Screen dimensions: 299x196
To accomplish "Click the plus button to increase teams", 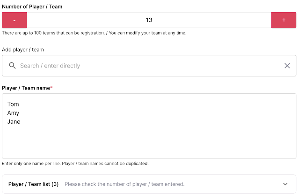I will point(284,20).
